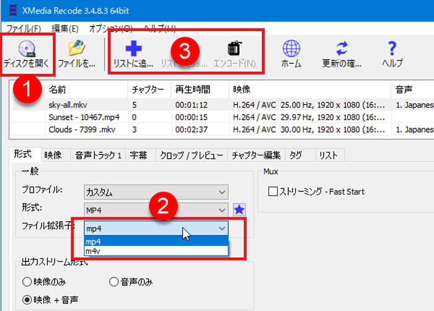Click the ディスクを開く disc icon
The image size is (434, 311).
(x=27, y=48)
